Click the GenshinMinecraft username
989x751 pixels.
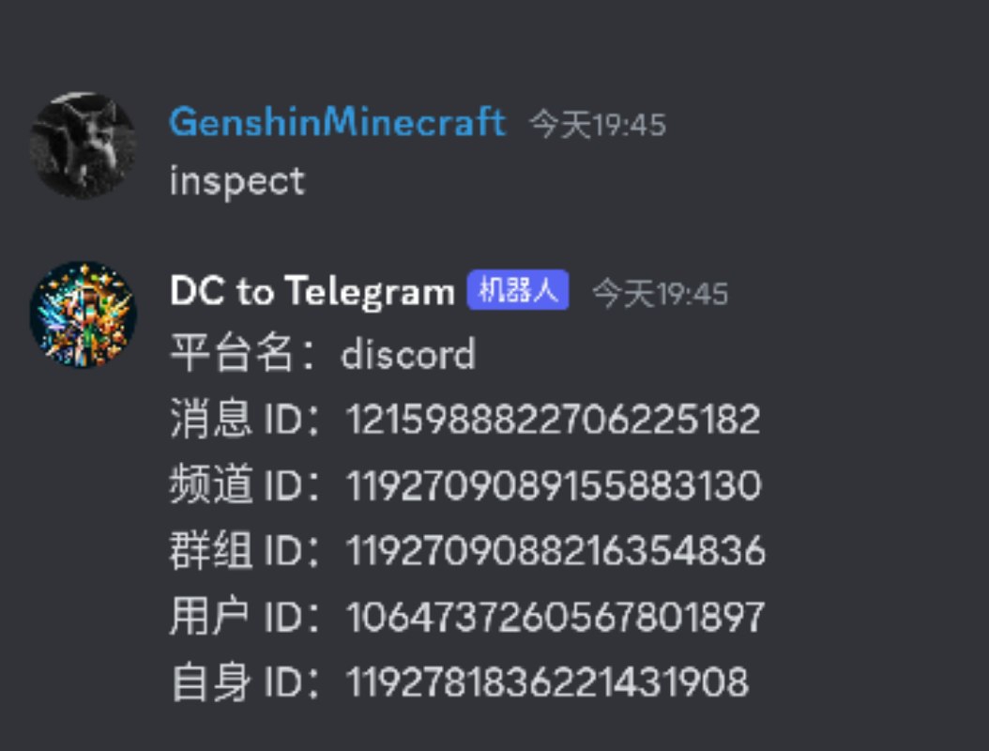click(x=338, y=122)
